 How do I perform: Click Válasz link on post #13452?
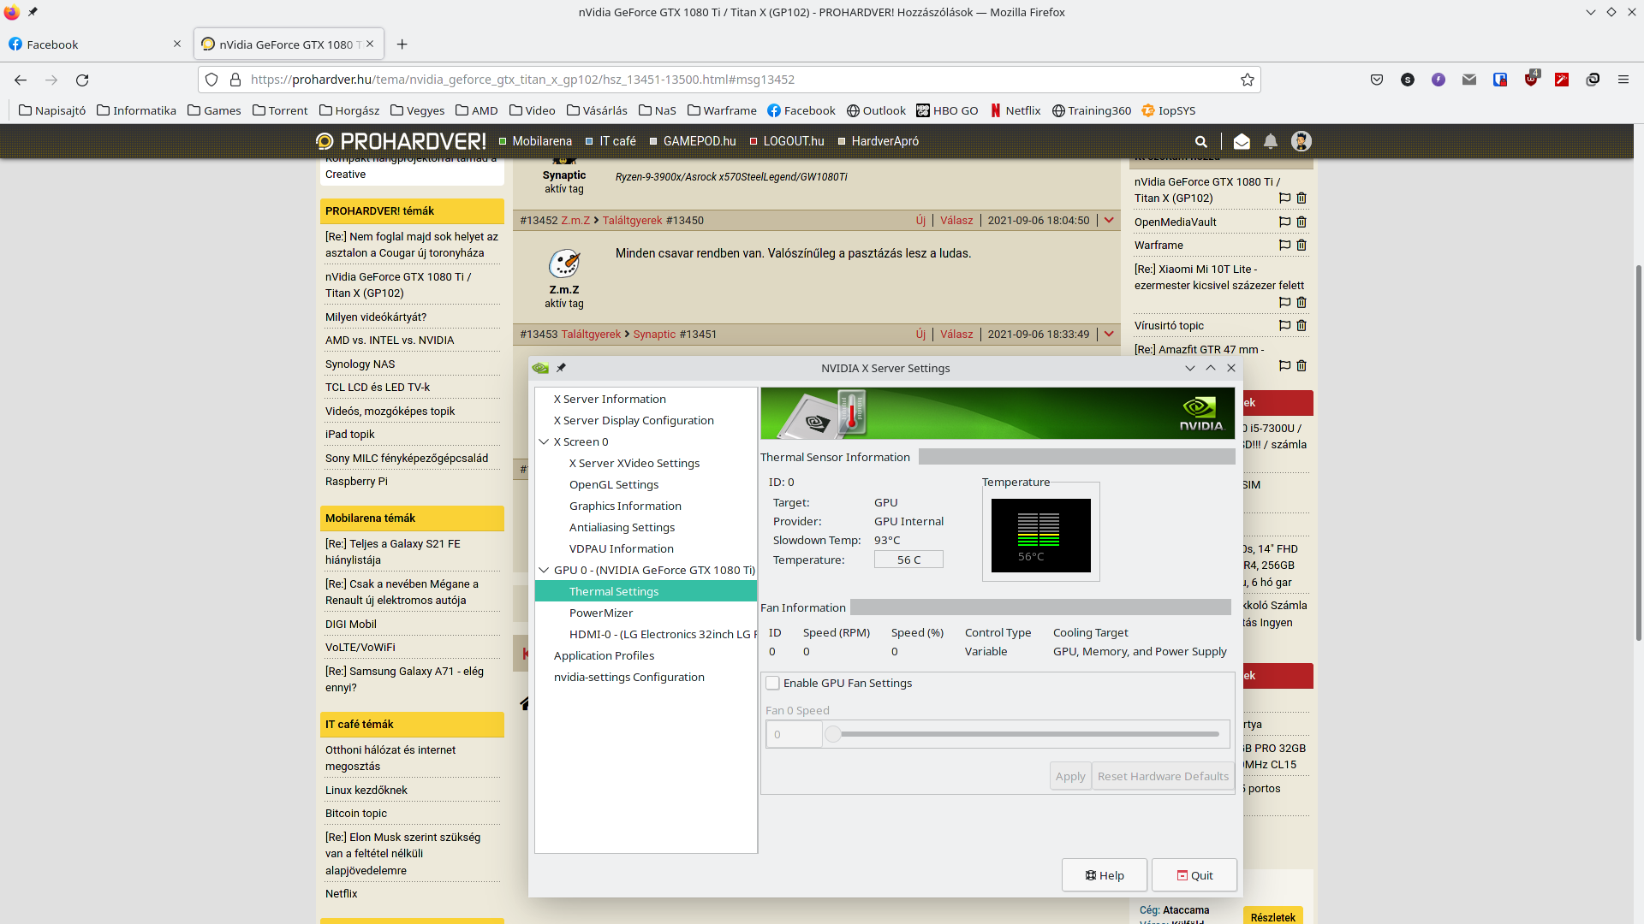pyautogui.click(x=956, y=220)
